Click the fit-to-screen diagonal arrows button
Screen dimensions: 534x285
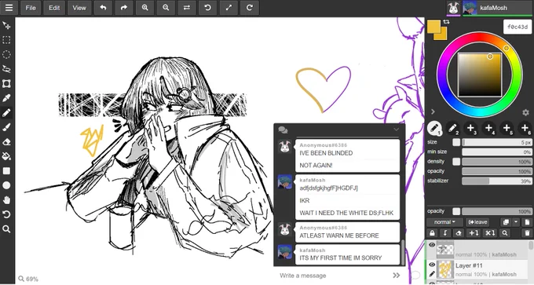[x=229, y=8]
